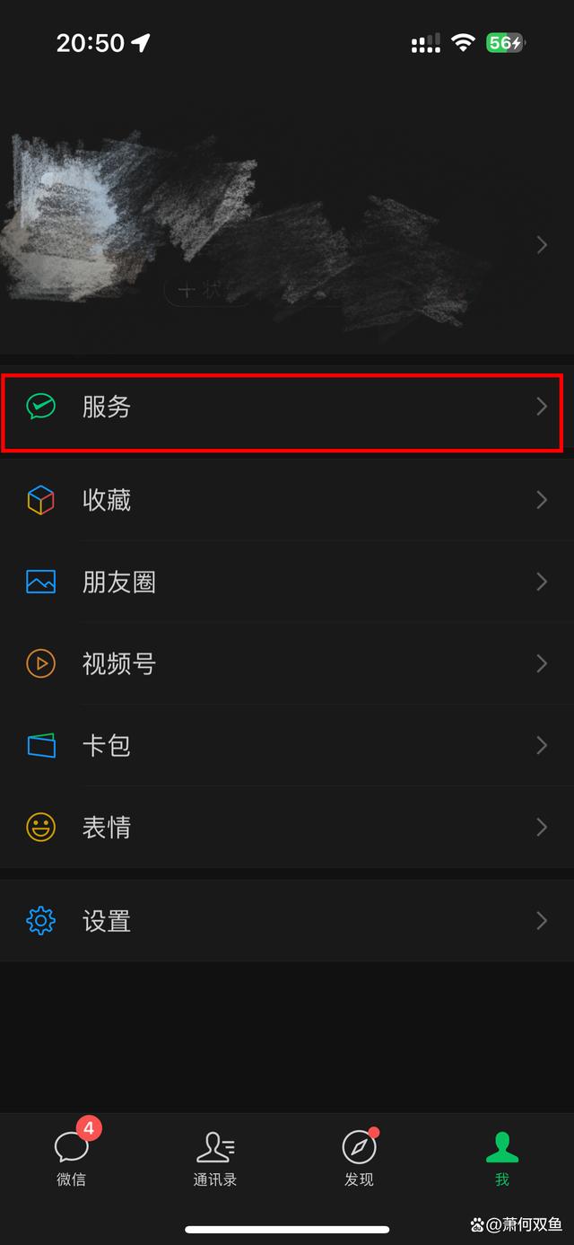Open the 收藏 cube icon
Screen dimensions: 574x1245
point(40,500)
